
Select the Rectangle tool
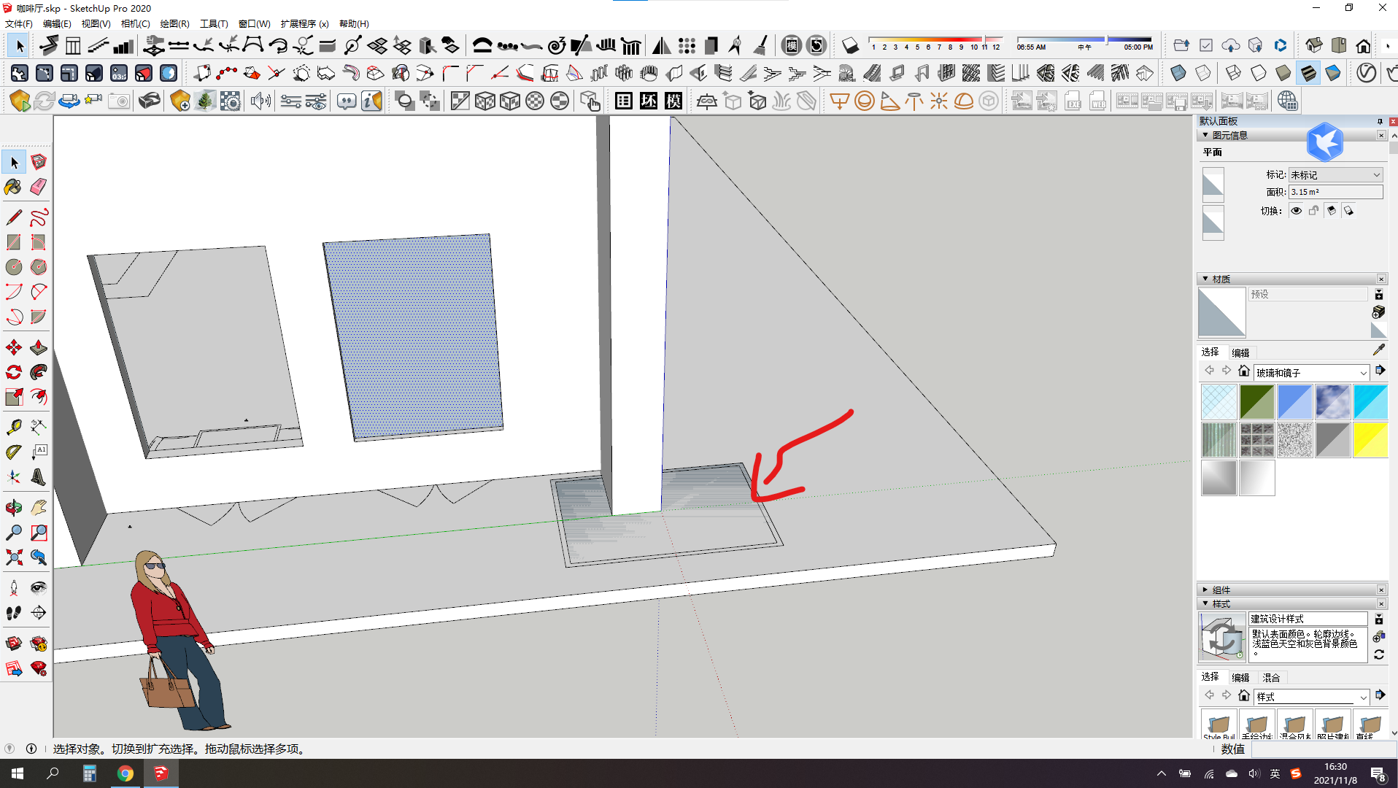(x=14, y=242)
